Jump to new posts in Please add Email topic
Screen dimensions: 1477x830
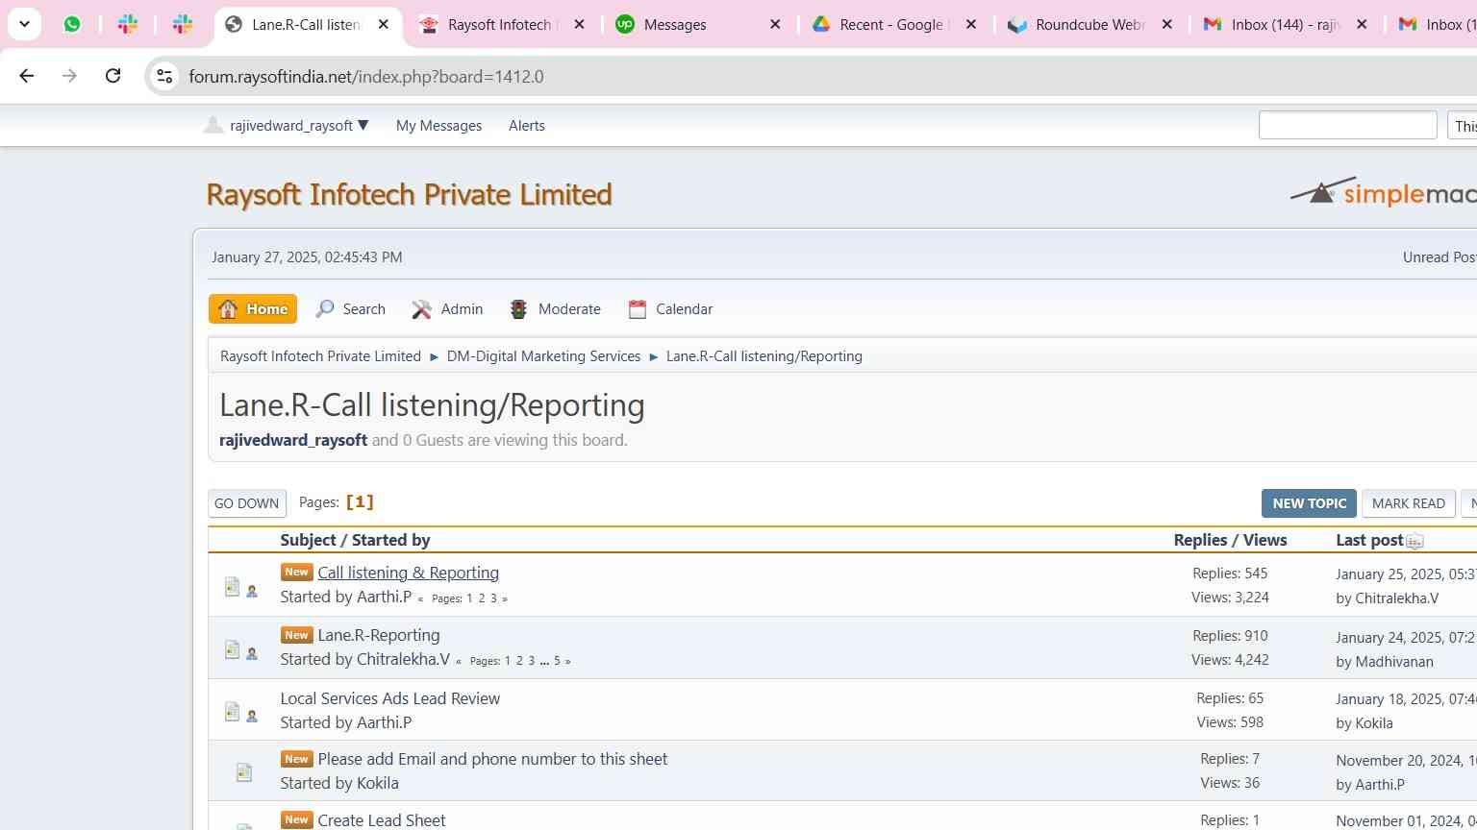click(x=296, y=758)
